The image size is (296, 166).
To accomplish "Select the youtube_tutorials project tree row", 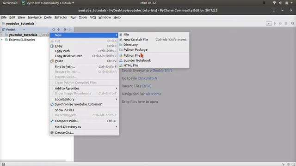I will 25,35.
